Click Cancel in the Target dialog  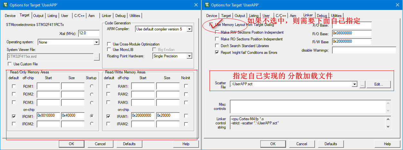[x=100, y=144]
